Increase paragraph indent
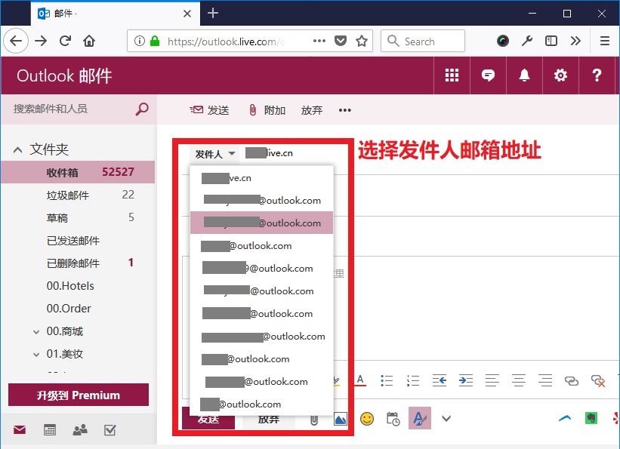Image resolution: width=620 pixels, height=449 pixels. (x=466, y=380)
